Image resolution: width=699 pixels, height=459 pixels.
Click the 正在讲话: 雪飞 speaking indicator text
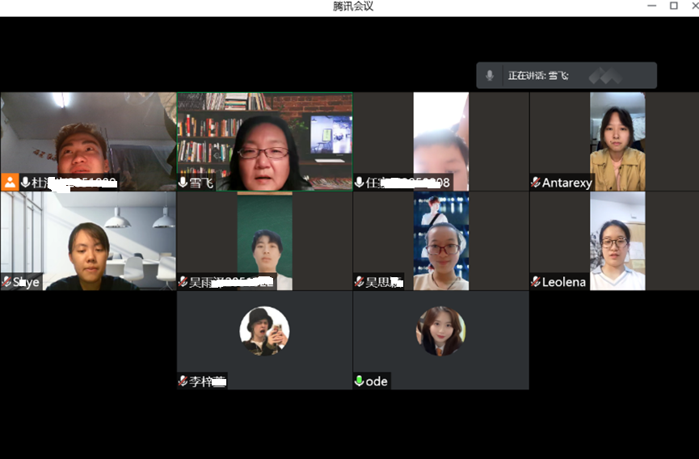pos(538,75)
